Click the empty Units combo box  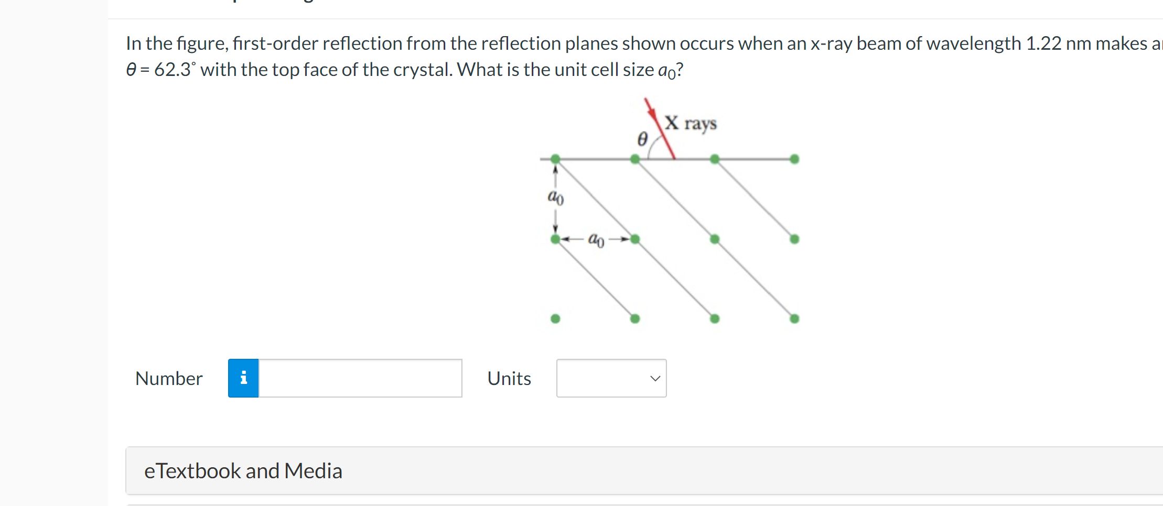[x=611, y=378]
